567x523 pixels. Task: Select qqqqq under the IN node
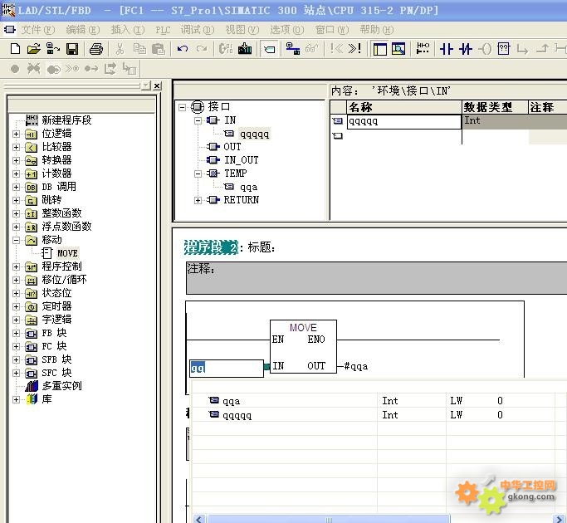click(254, 134)
